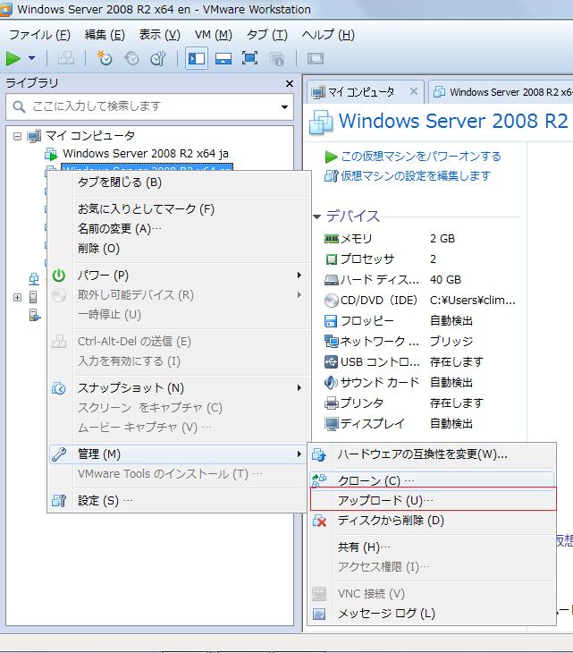Click the CD/DVD (IDE) device icon
The width and height of the screenshot is (573, 653).
332,301
